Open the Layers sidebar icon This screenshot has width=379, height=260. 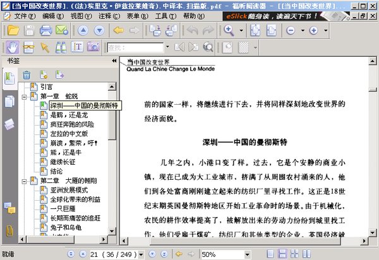pos(9,124)
